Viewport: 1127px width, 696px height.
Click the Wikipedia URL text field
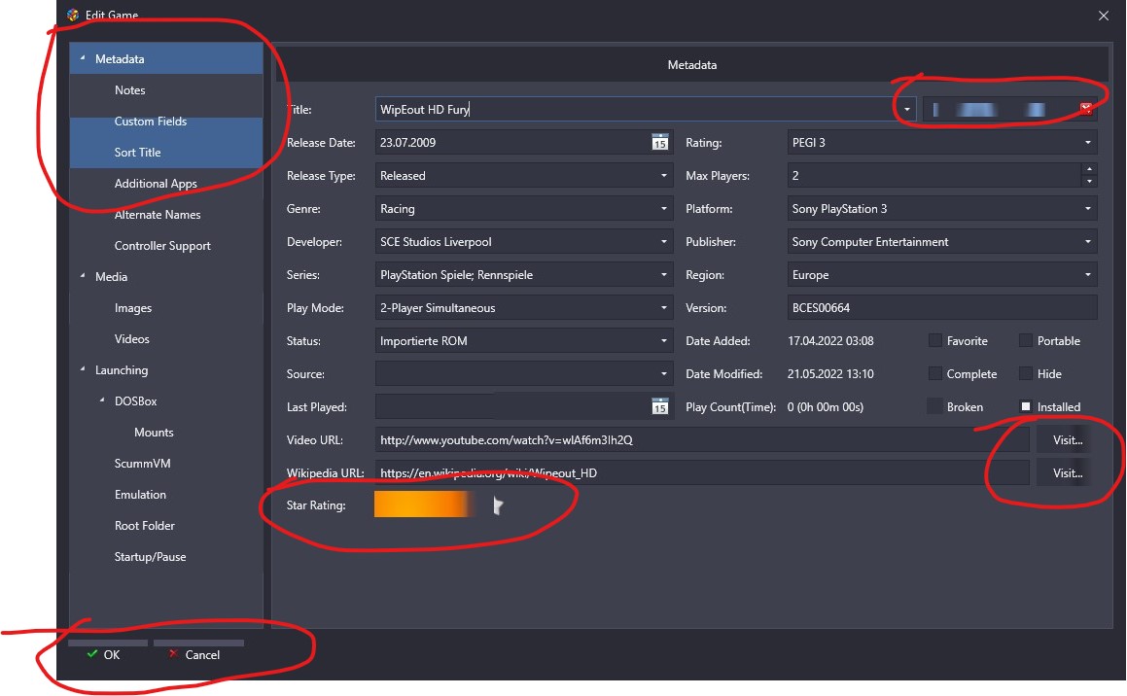[701, 472]
